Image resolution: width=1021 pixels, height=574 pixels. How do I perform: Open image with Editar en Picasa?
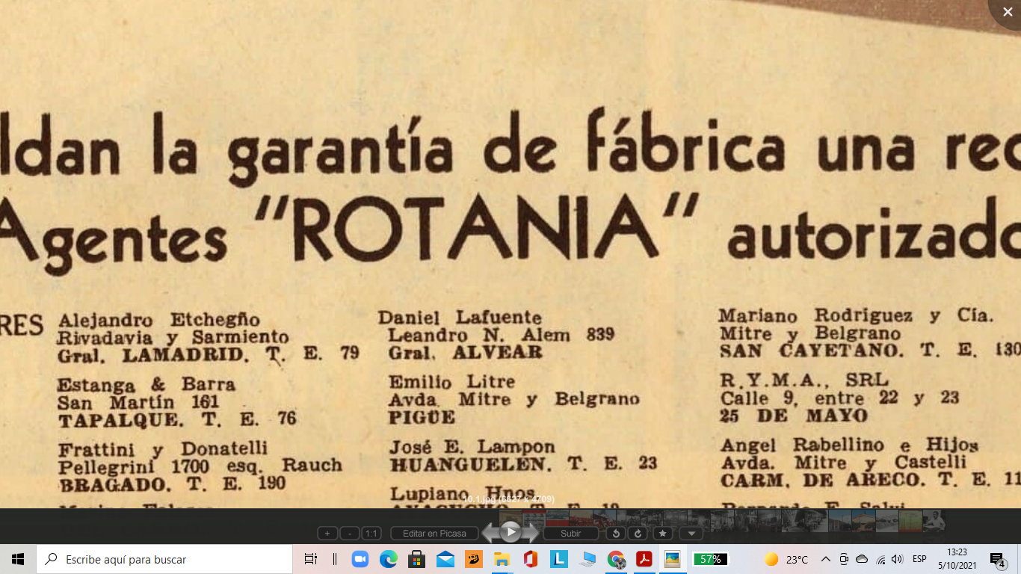tap(434, 534)
